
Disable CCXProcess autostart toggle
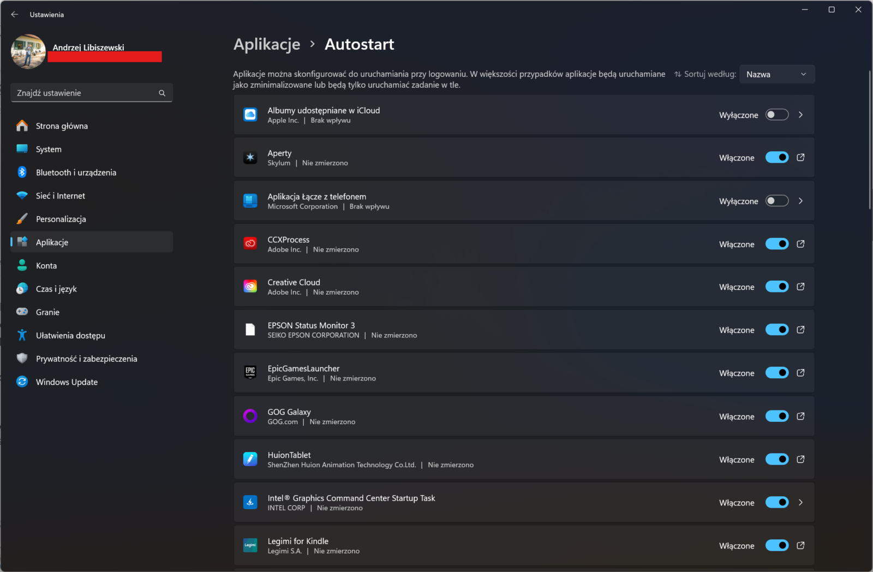coord(777,244)
